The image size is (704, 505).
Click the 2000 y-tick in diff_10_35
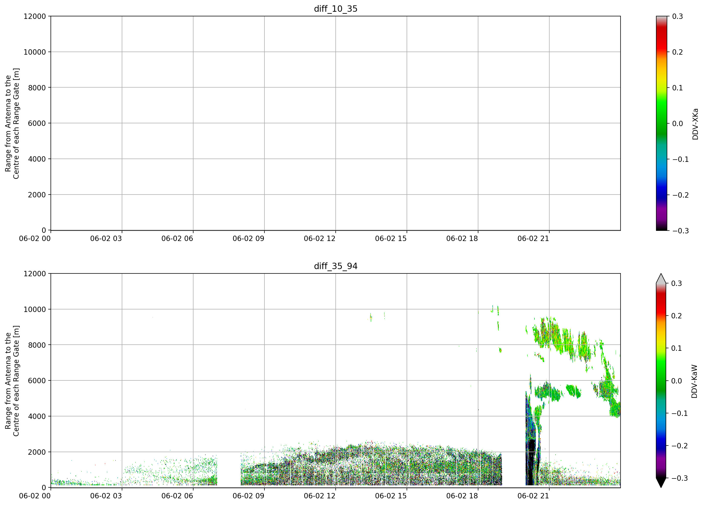pyautogui.click(x=37, y=195)
